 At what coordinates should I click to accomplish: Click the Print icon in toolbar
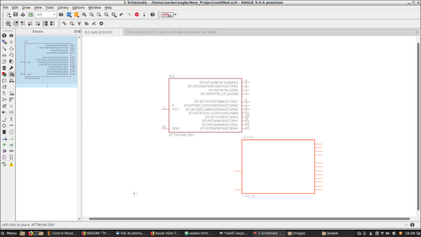[x=23, y=14]
